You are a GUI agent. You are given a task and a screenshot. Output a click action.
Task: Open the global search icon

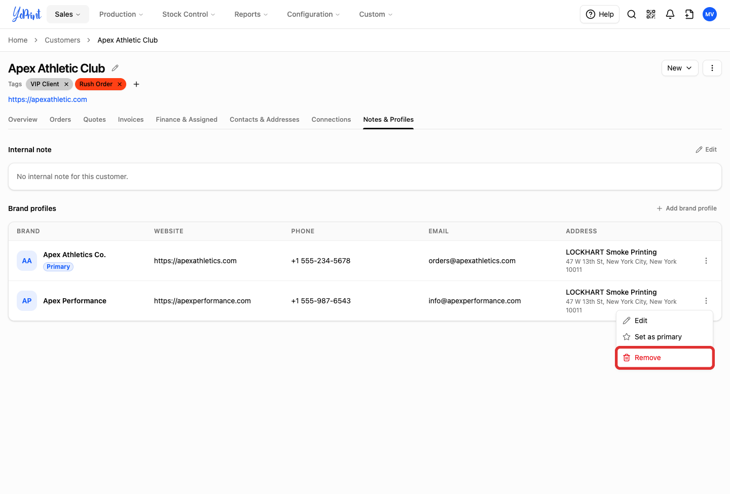click(632, 14)
